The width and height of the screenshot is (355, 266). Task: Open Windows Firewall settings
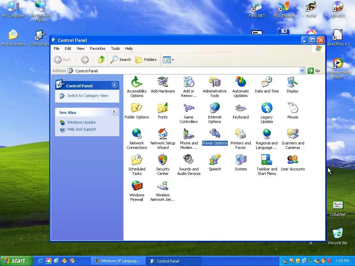tap(137, 191)
